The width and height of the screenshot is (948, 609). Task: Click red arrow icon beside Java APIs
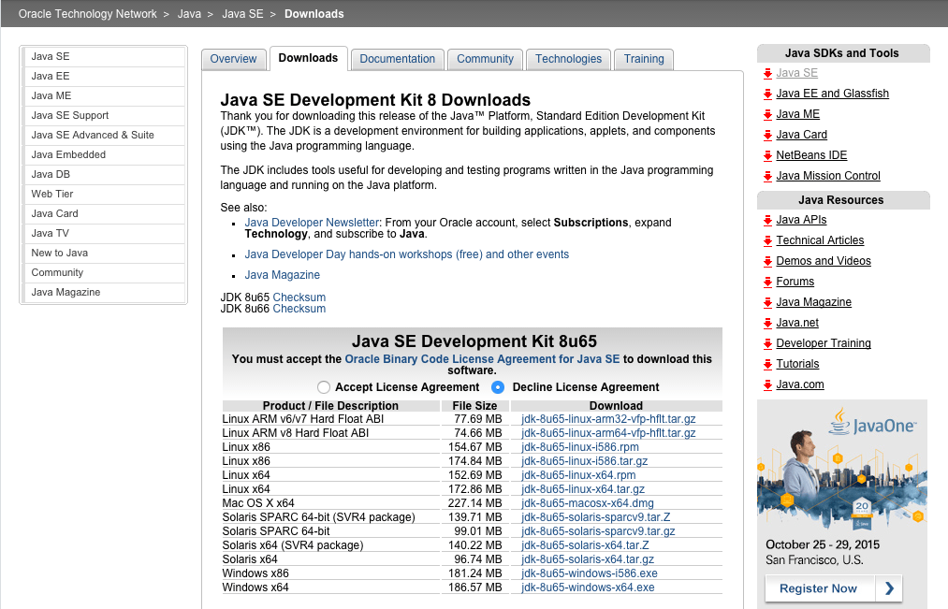[x=767, y=221]
